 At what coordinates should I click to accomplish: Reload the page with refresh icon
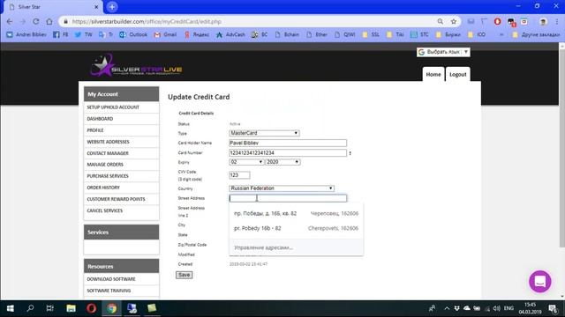click(x=35, y=21)
